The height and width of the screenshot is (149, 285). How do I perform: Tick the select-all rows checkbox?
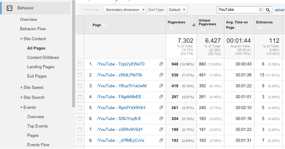(80, 25)
